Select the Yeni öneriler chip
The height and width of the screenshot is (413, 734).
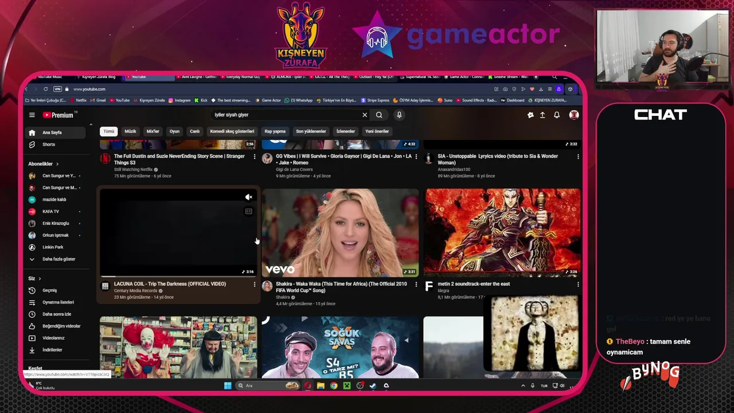[x=377, y=131]
